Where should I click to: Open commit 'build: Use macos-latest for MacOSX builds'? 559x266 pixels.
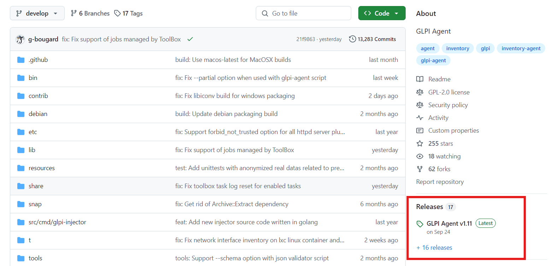[233, 60]
